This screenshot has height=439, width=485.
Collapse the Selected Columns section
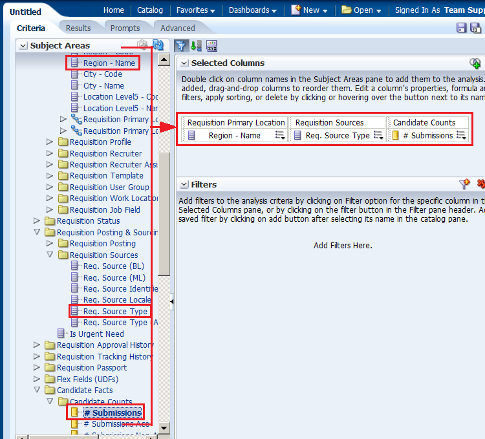(184, 63)
